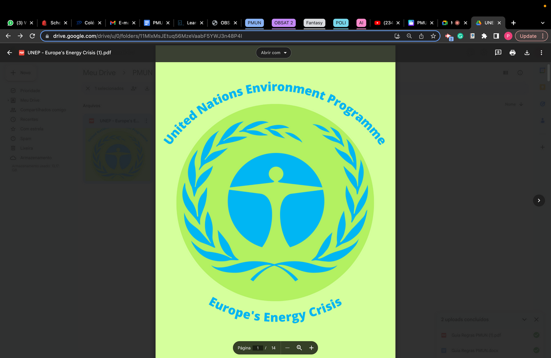Expand the Fantasy tab group
Viewport: 551px width, 358px height.
click(x=314, y=23)
